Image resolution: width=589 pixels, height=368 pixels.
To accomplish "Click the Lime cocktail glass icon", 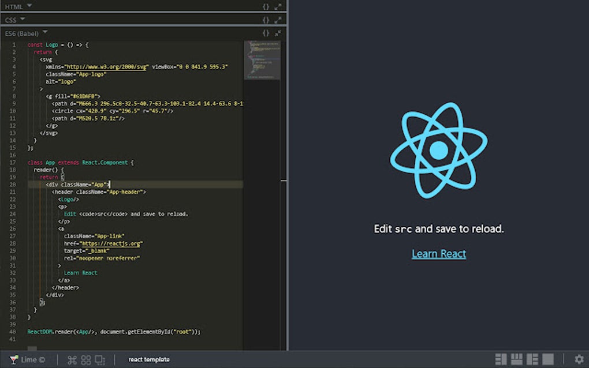I will click(x=13, y=359).
